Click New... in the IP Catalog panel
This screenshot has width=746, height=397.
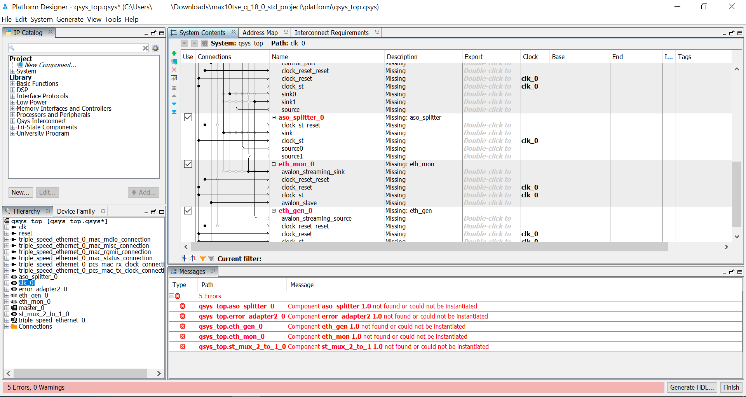point(20,192)
